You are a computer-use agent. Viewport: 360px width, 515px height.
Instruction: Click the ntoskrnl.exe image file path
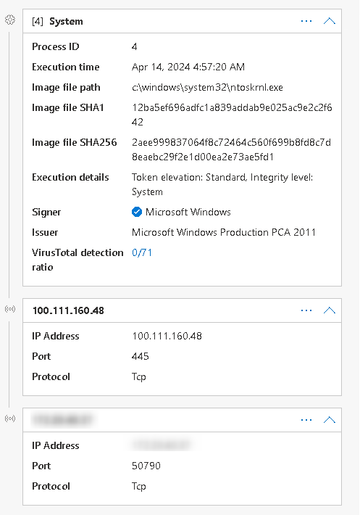click(x=207, y=87)
